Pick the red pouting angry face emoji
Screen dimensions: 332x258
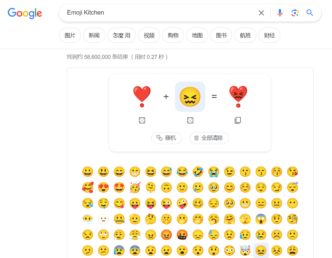point(166,235)
